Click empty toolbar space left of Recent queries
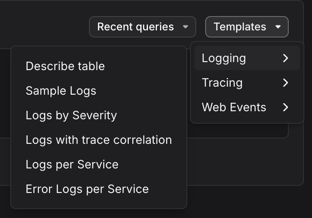Image resolution: width=312 pixels, height=218 pixels. 45,26
